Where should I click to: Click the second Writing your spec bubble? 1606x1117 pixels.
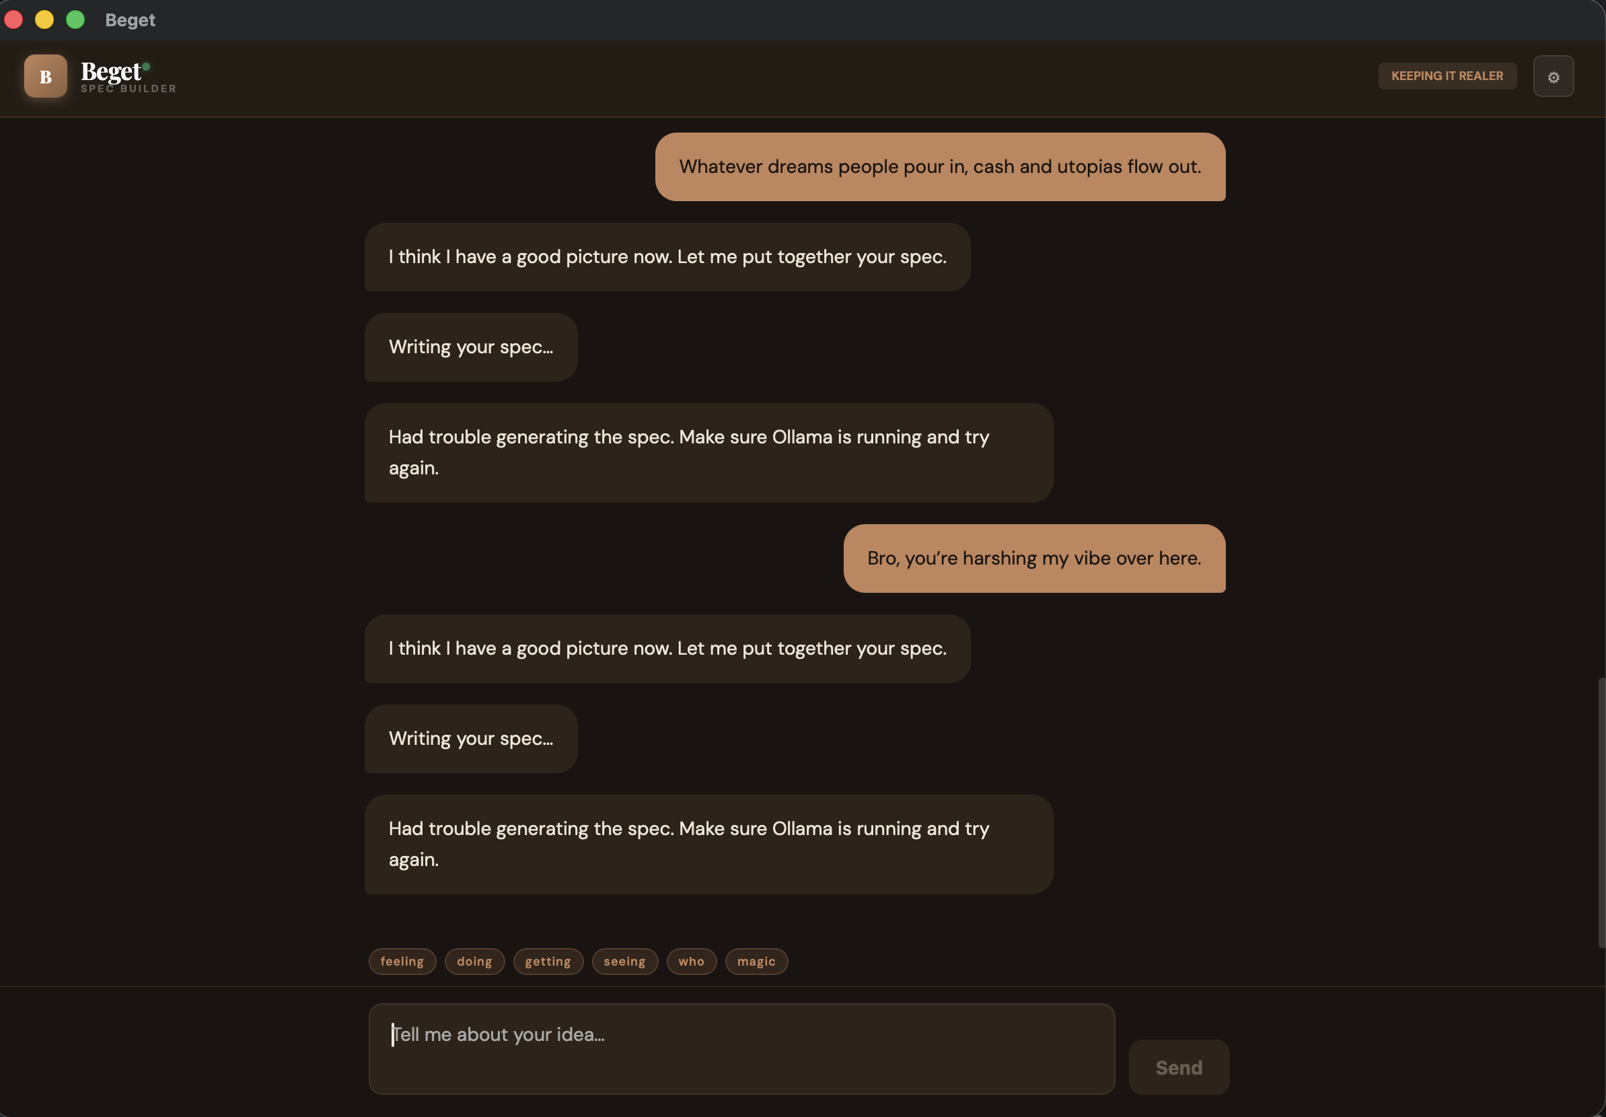(x=470, y=739)
